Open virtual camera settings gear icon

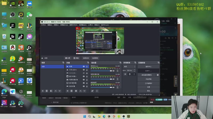tap(158, 75)
